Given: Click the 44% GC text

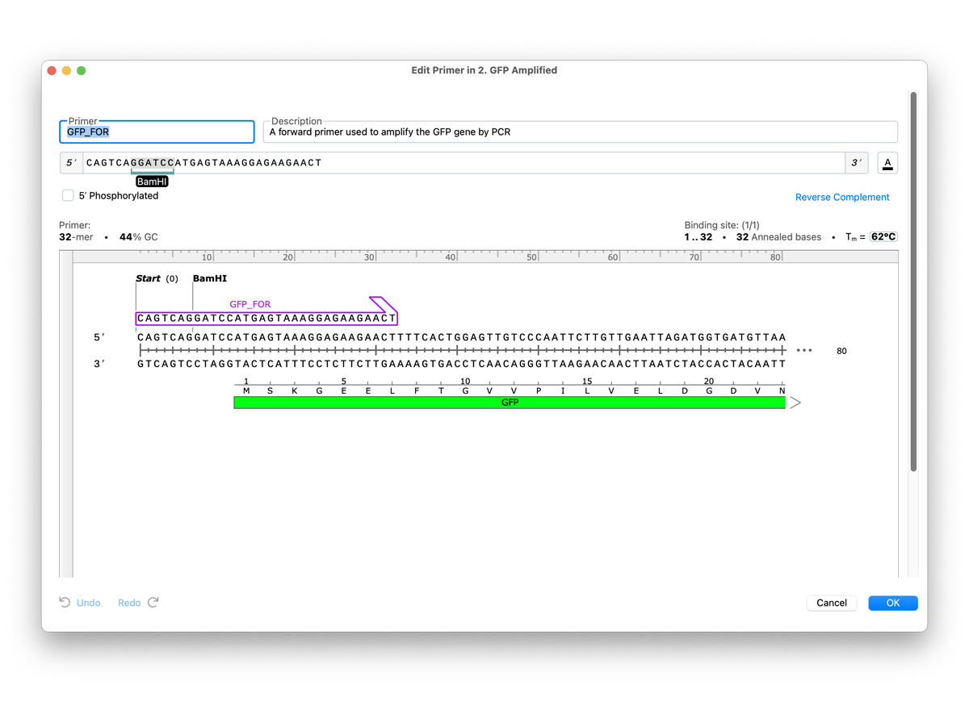Looking at the screenshot, I should [139, 237].
